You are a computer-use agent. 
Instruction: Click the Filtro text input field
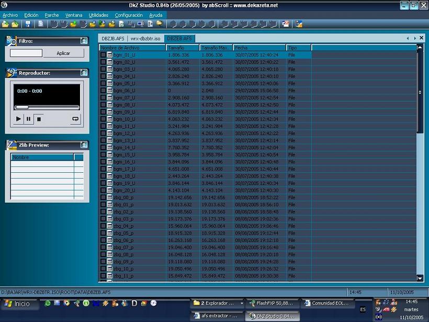tap(26, 53)
